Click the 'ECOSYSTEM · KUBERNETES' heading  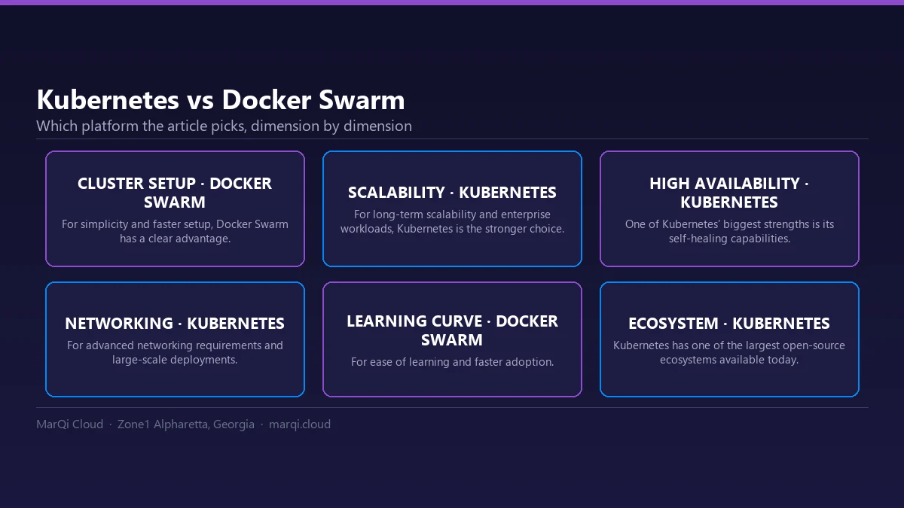click(x=729, y=324)
